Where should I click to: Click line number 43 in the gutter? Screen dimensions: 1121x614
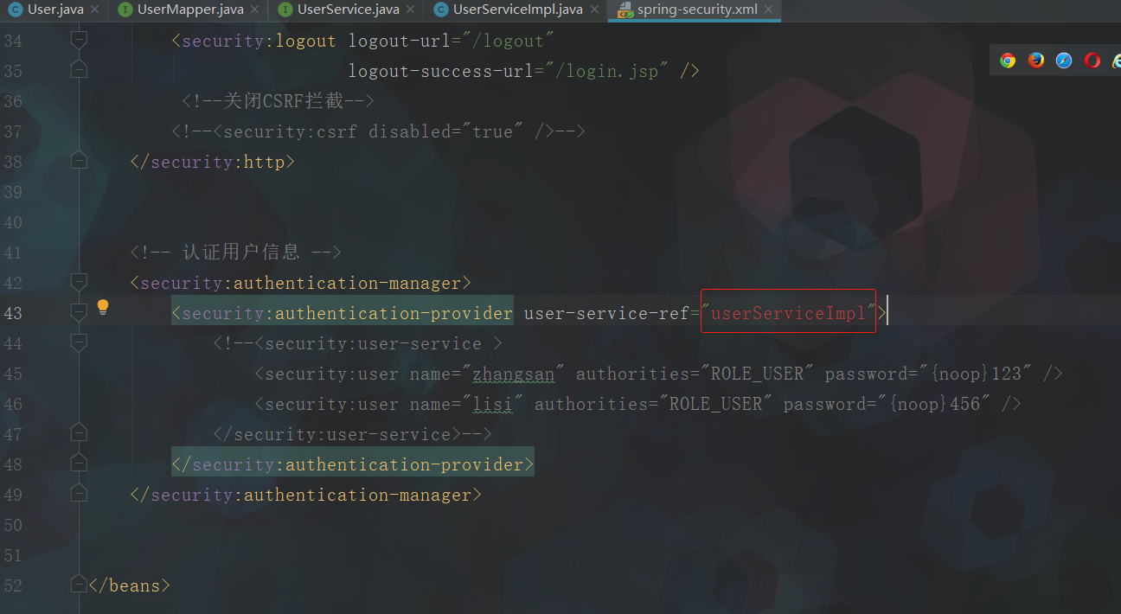[13, 313]
